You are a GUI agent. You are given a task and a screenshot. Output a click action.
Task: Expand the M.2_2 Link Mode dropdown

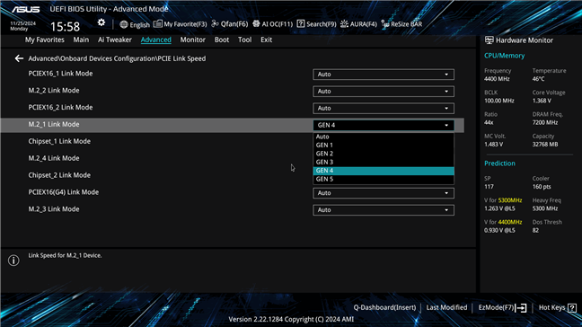tap(384, 92)
